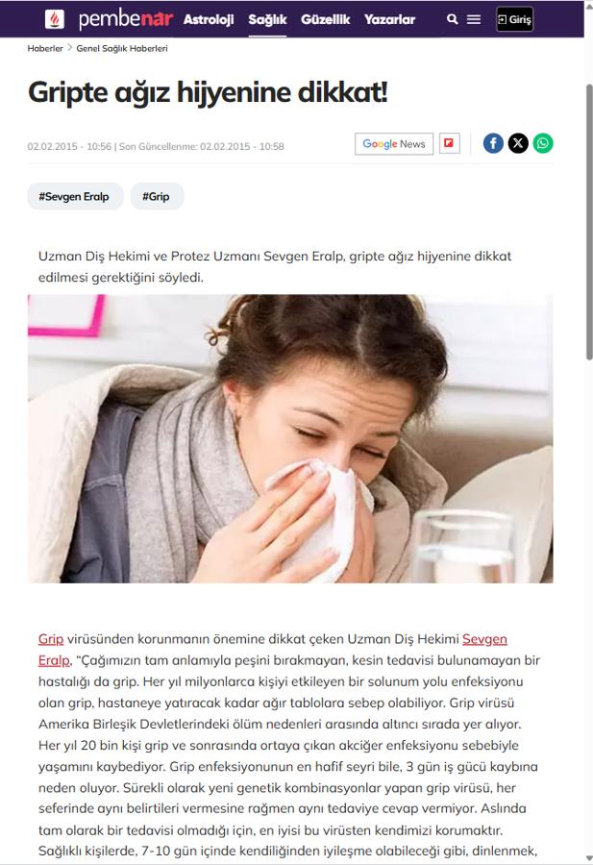Click the page vertical scrollbar thumb
593x865 pixels.
pyautogui.click(x=588, y=222)
